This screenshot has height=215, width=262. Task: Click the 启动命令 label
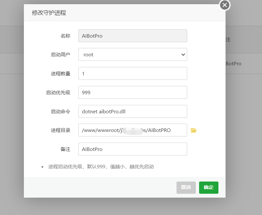click(60, 112)
